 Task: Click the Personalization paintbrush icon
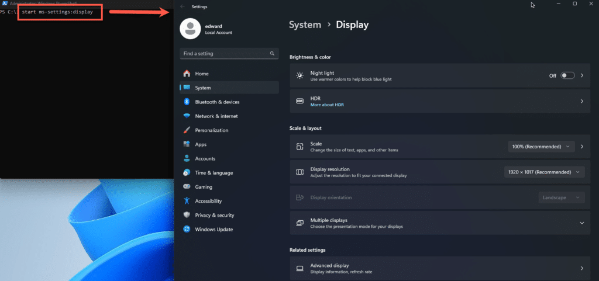pyautogui.click(x=187, y=130)
